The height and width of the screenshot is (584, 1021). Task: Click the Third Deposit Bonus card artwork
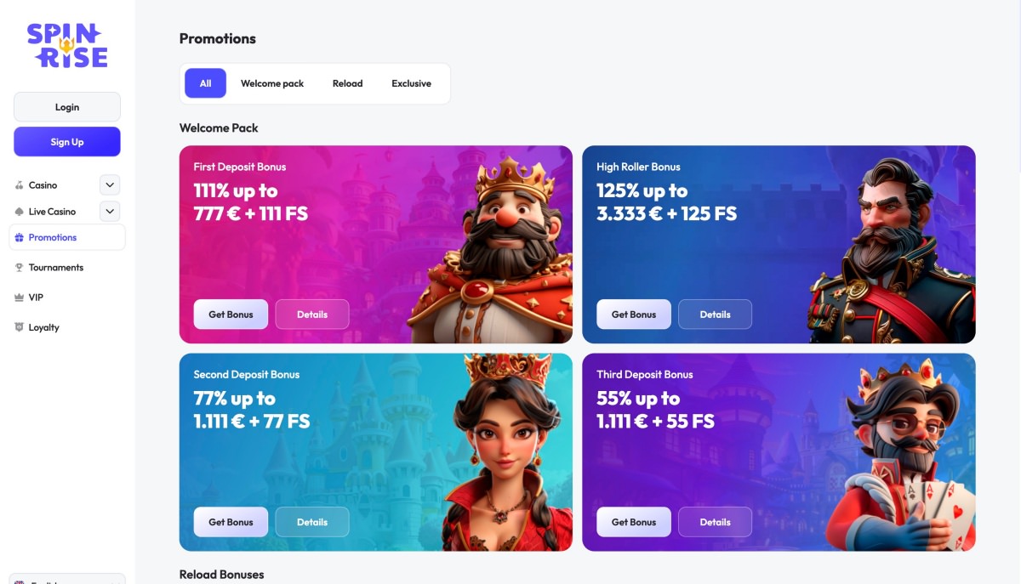tap(898, 459)
